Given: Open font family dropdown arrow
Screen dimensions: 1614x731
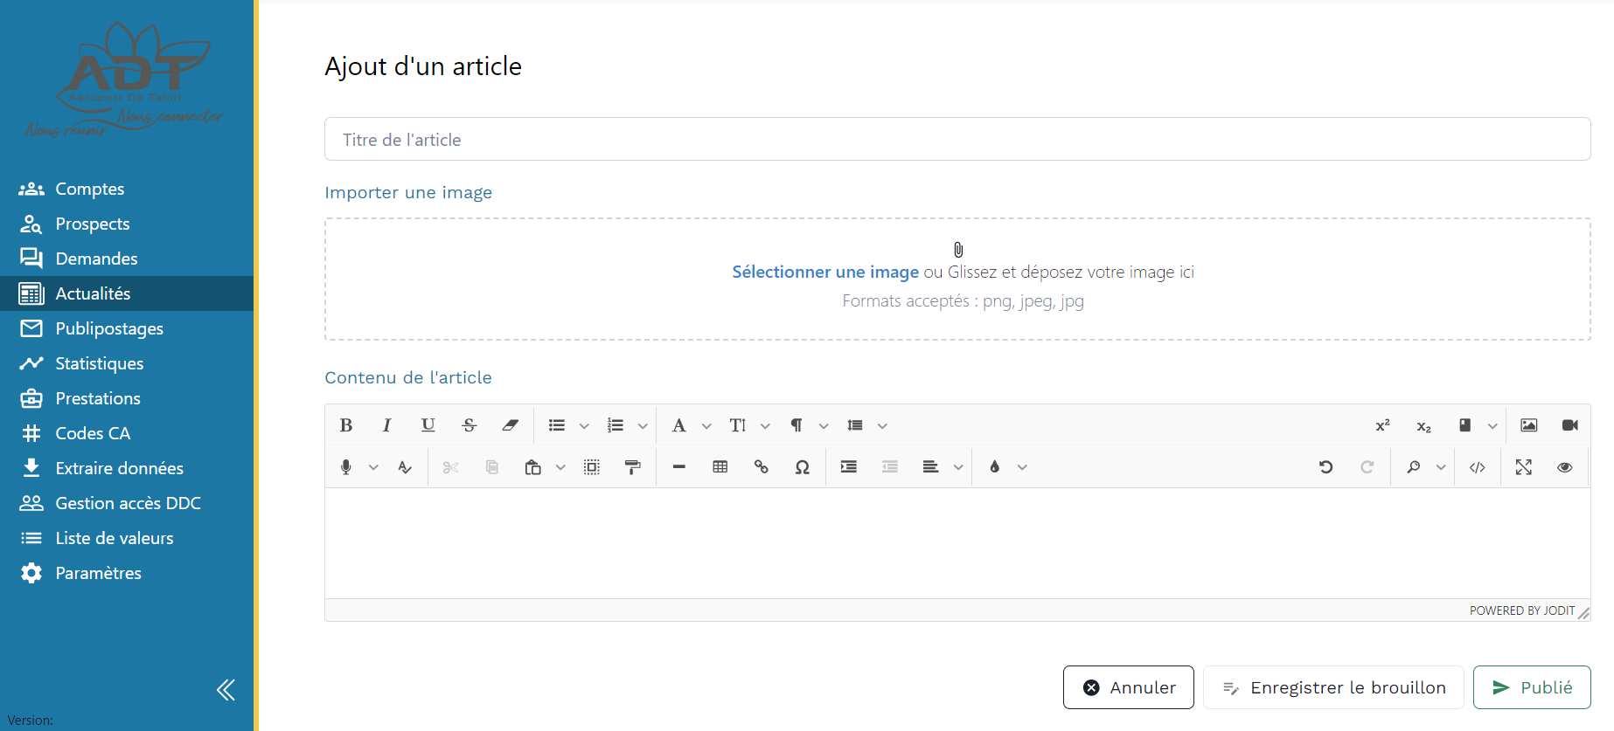Looking at the screenshot, I should point(706,426).
